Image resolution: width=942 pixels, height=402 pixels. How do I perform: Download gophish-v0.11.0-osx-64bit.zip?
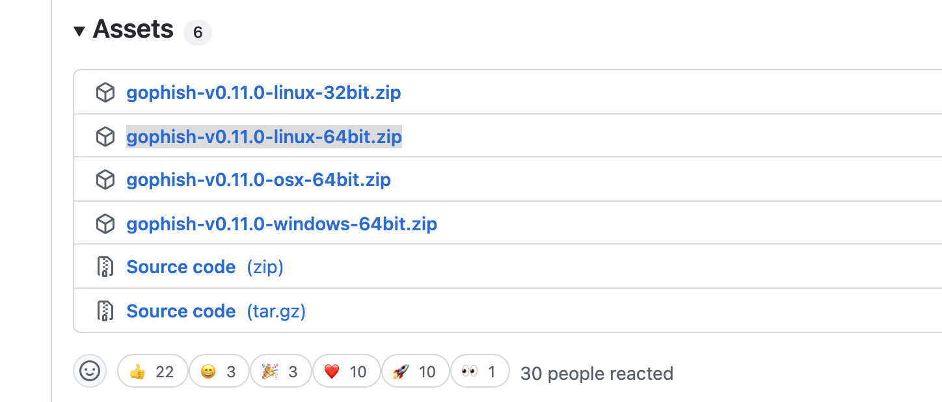[258, 180]
